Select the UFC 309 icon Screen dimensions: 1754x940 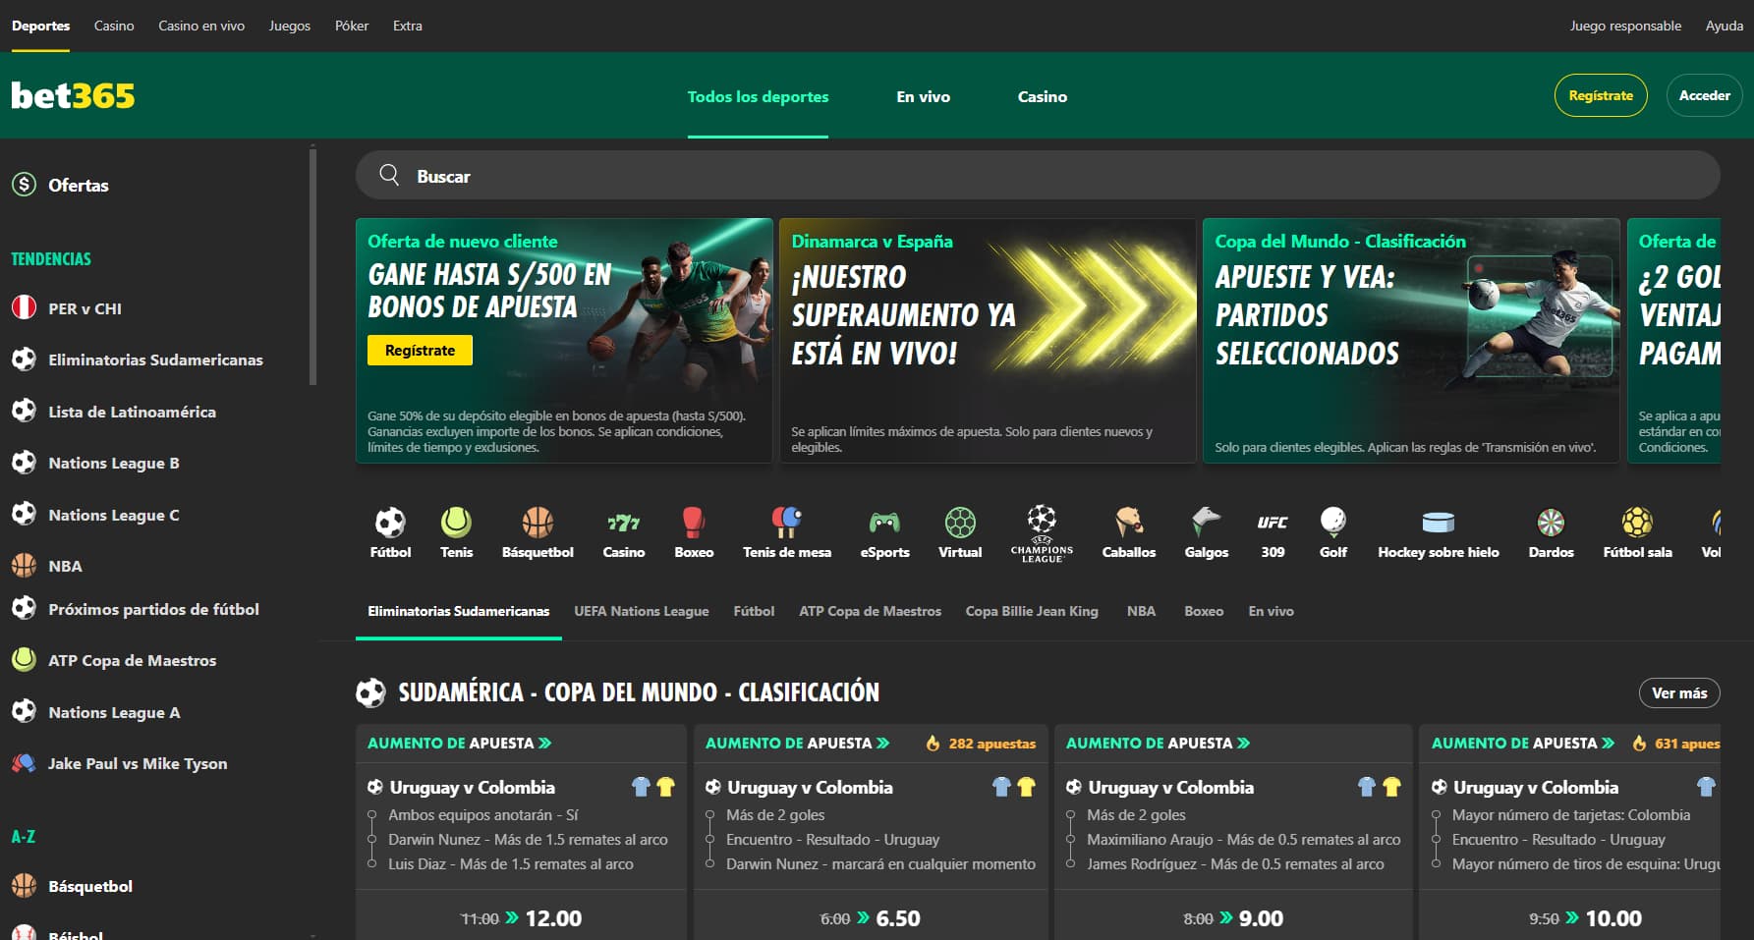[x=1271, y=531]
